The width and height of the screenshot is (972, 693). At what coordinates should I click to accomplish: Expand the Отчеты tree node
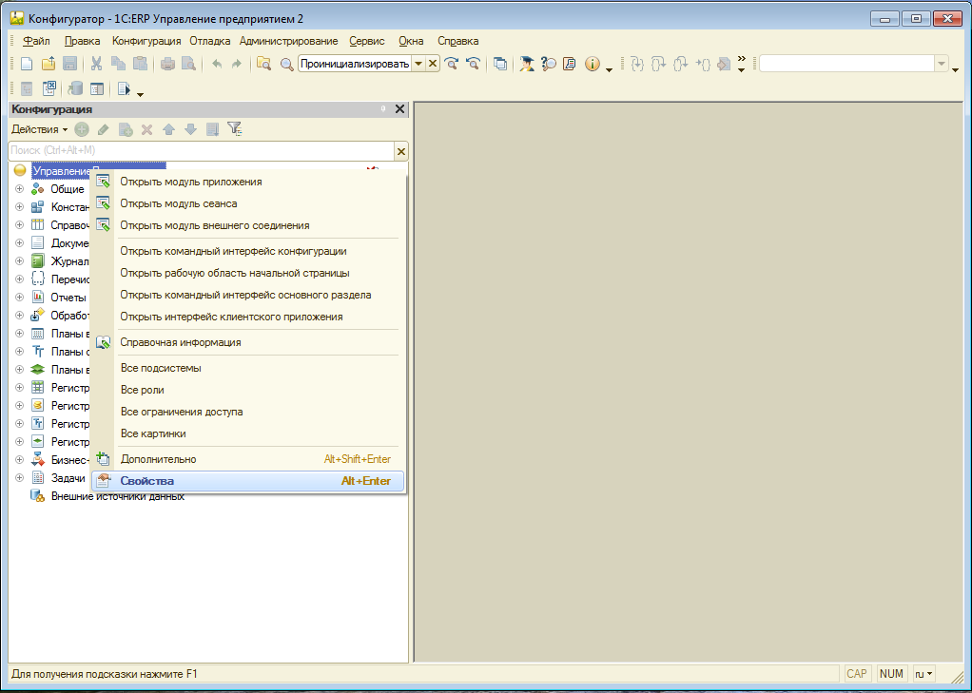pos(19,297)
